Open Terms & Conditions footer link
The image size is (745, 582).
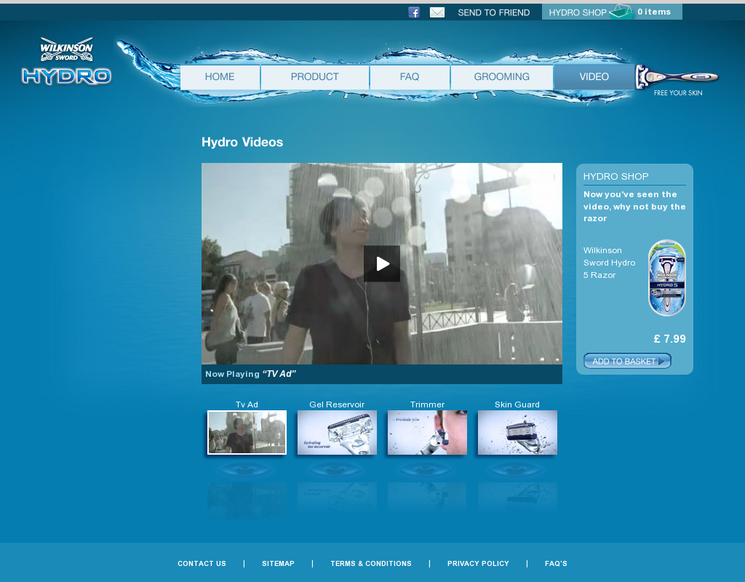pos(371,564)
